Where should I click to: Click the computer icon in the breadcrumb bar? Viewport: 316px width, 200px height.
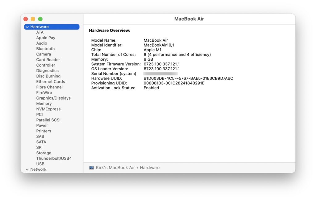(x=91, y=167)
